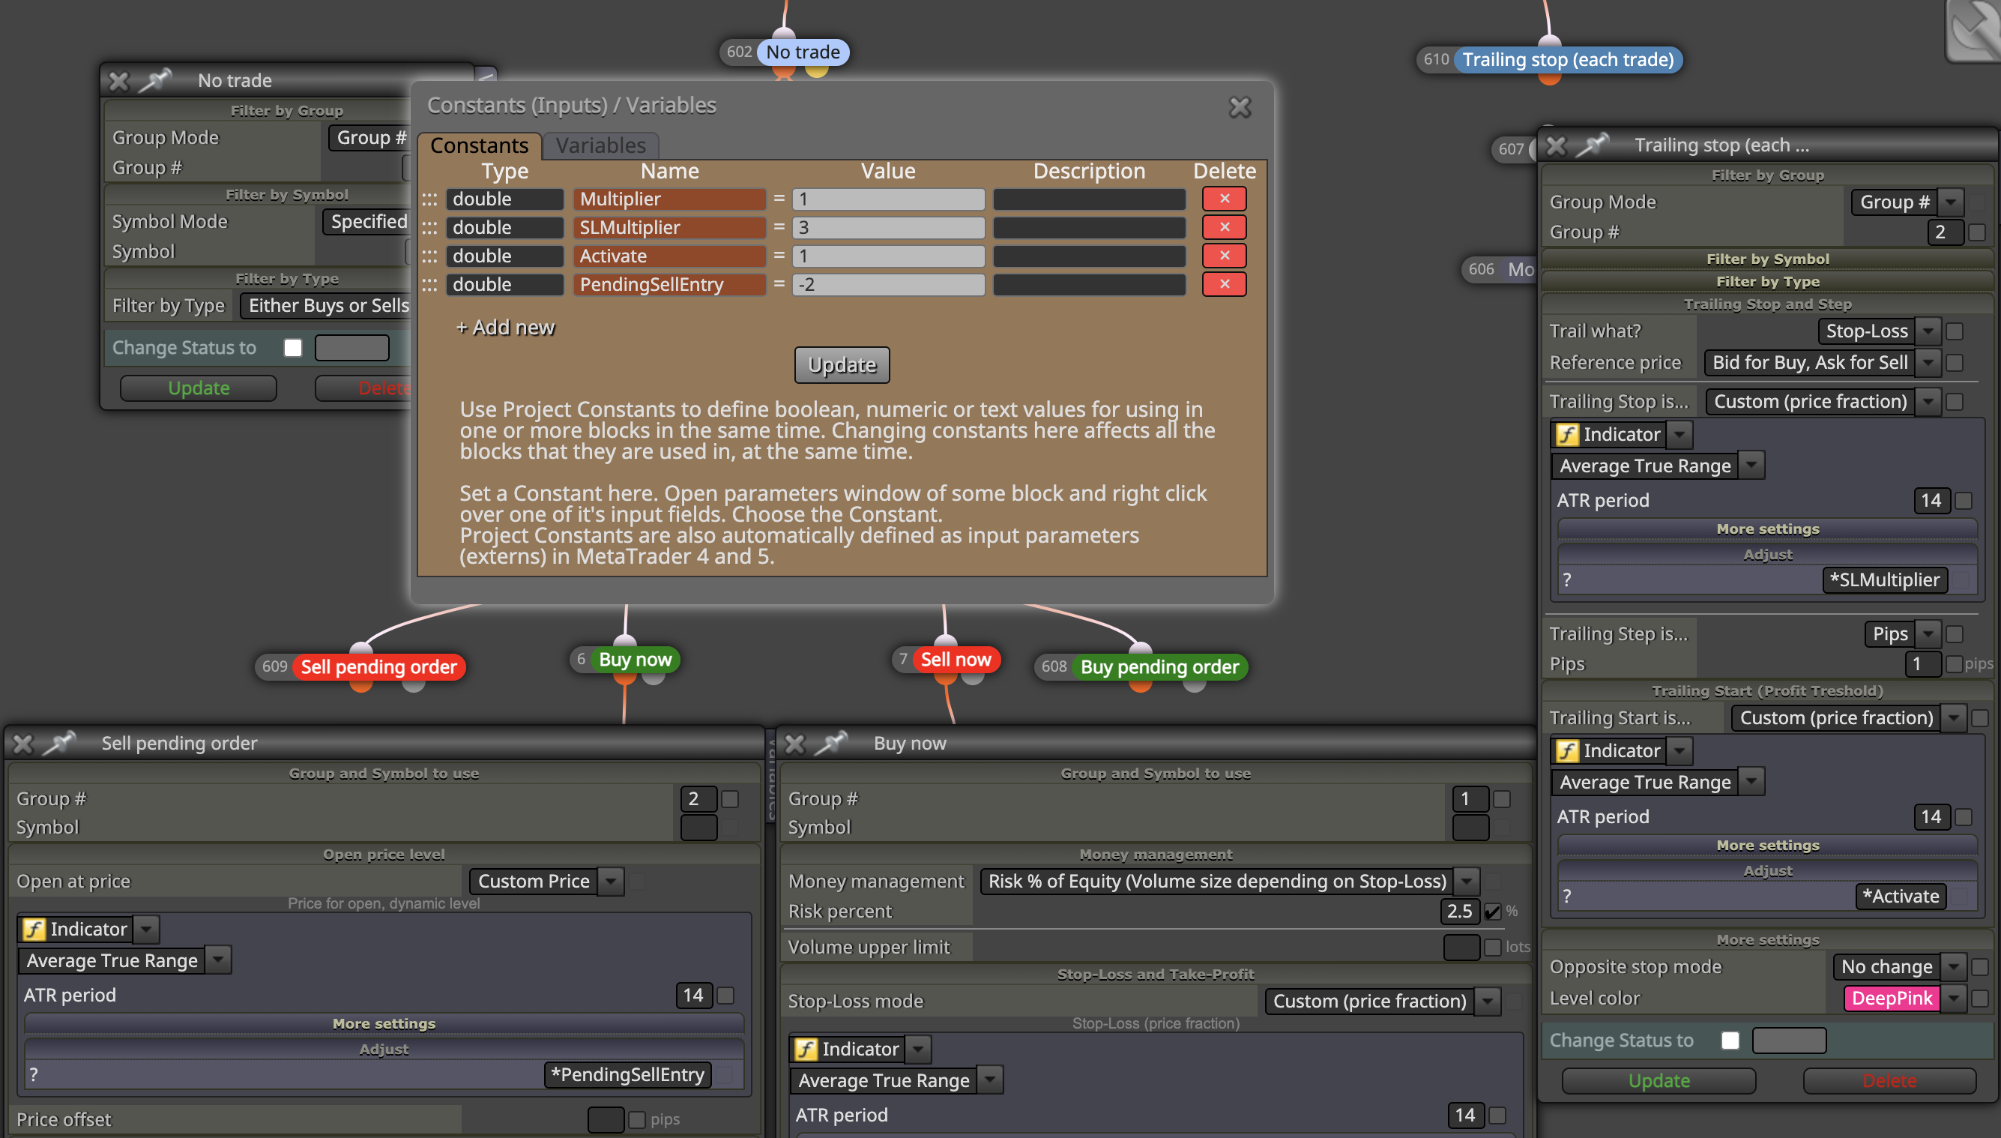Click the top-right corner expand icon
The height and width of the screenshot is (1138, 2001).
point(1975,31)
